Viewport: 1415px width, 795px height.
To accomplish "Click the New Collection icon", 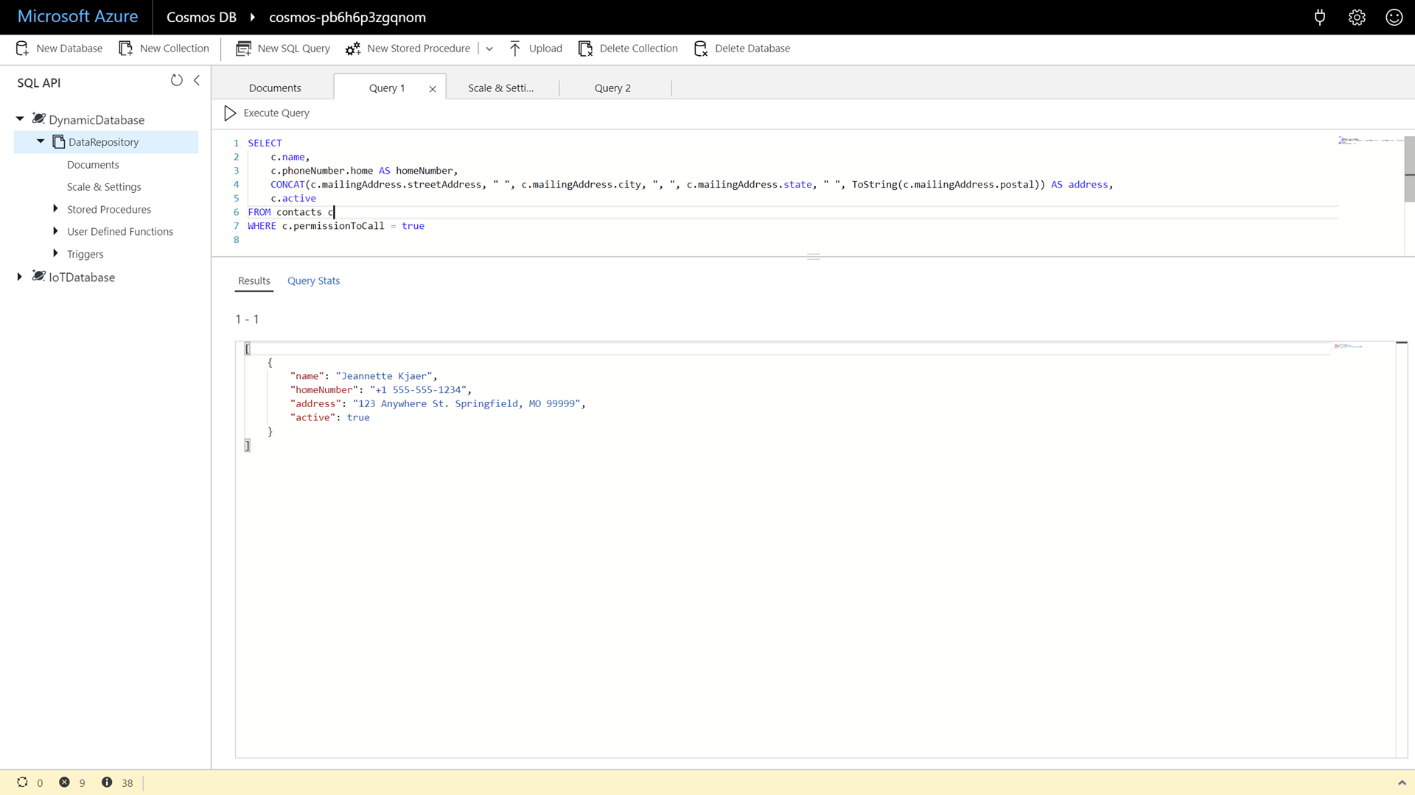I will pos(126,49).
